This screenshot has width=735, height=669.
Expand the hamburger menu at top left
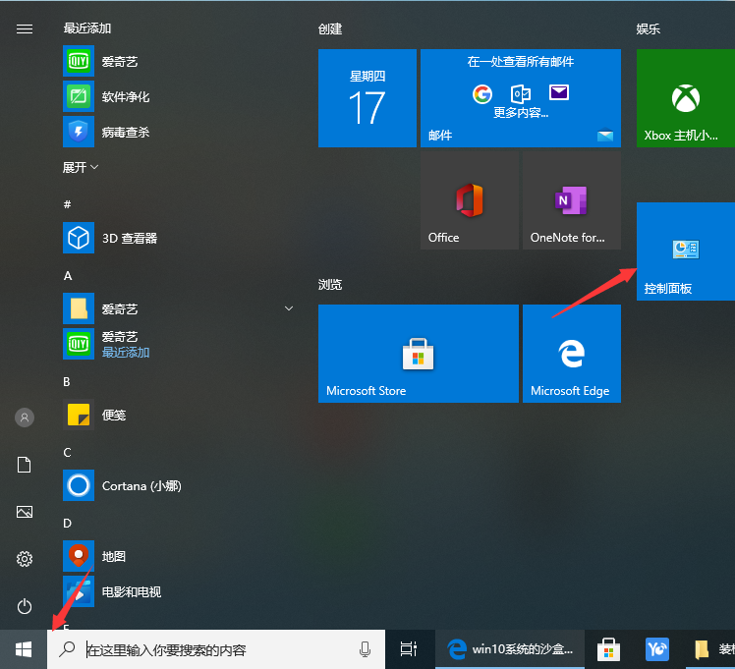pos(25,28)
